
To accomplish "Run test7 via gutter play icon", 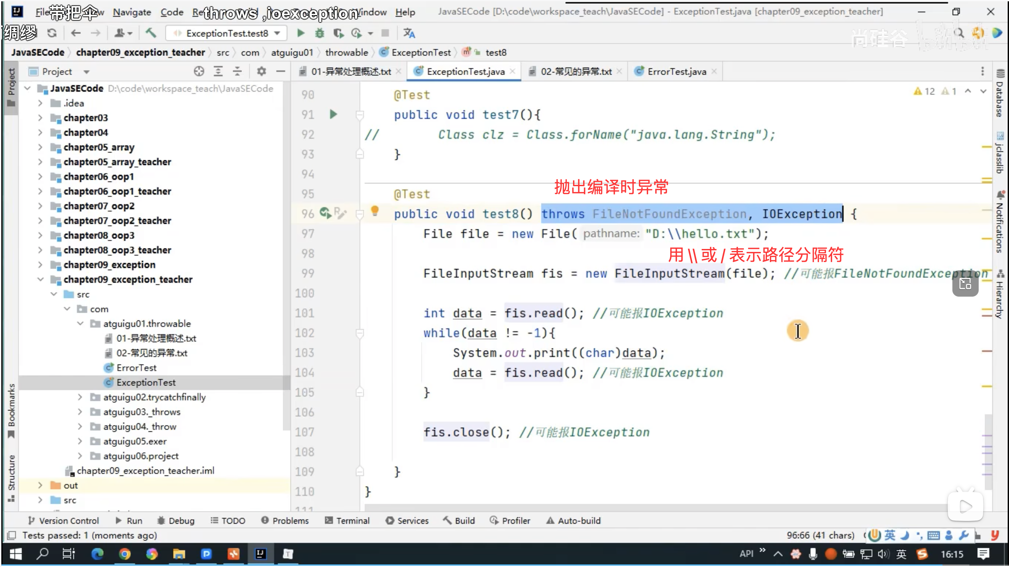I will pyautogui.click(x=333, y=114).
